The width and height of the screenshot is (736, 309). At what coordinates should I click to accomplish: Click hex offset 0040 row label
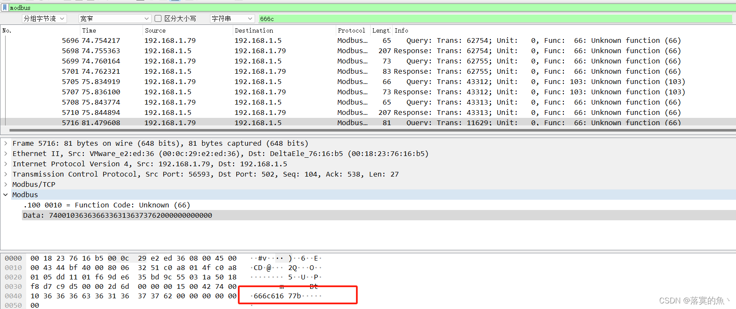(13, 296)
